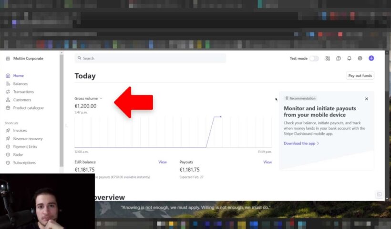Click Download the app link

(301, 144)
